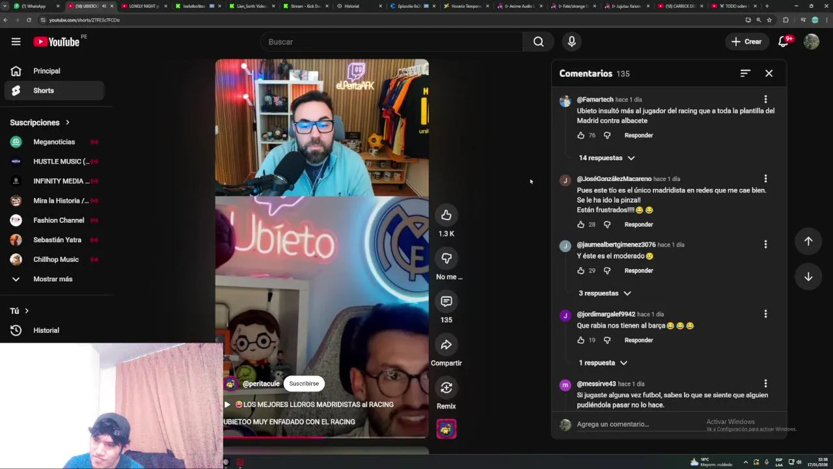Start voice search with the microphone

click(x=571, y=42)
